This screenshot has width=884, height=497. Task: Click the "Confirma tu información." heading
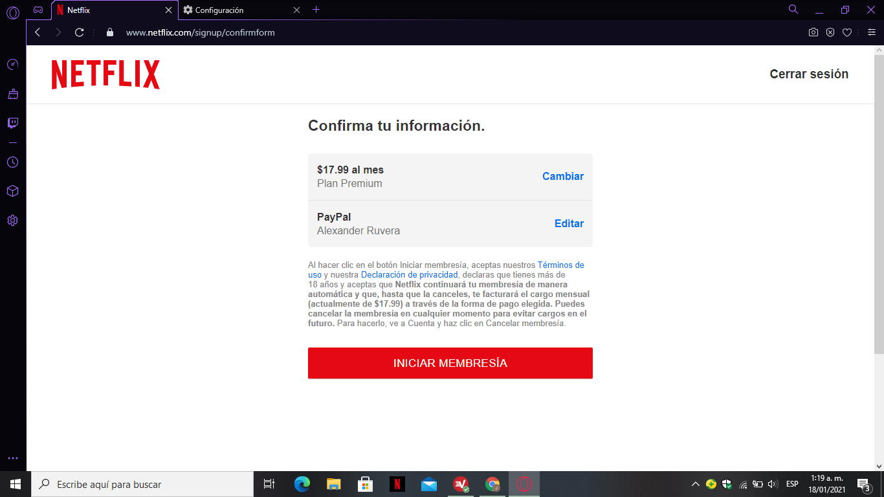click(x=397, y=126)
